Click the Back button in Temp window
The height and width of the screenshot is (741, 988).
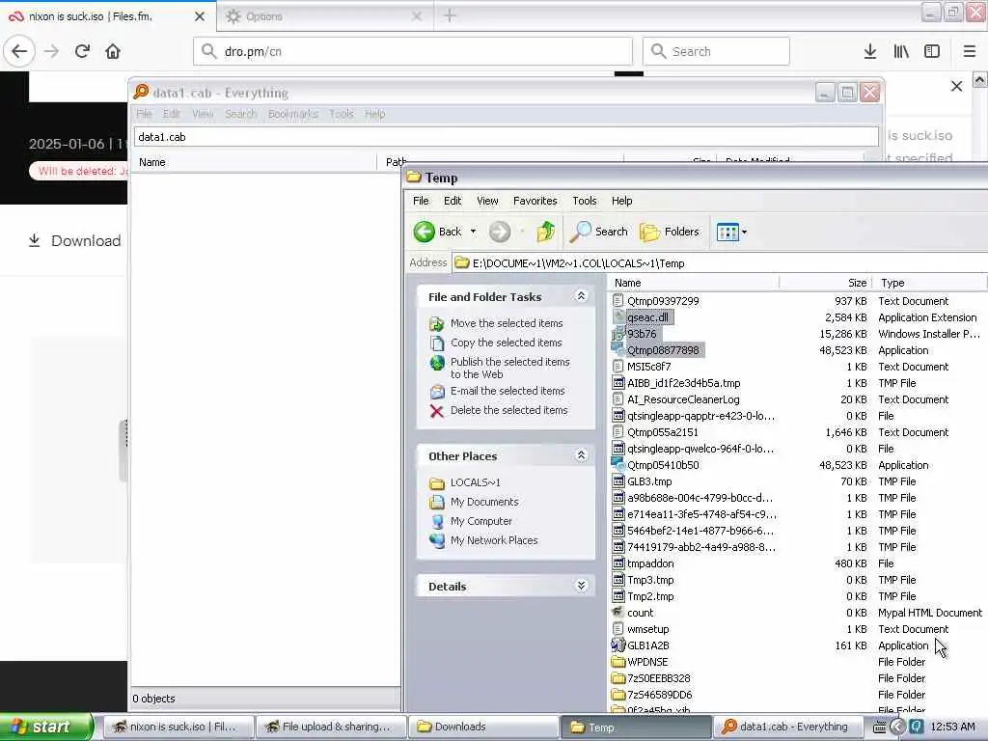coord(438,232)
